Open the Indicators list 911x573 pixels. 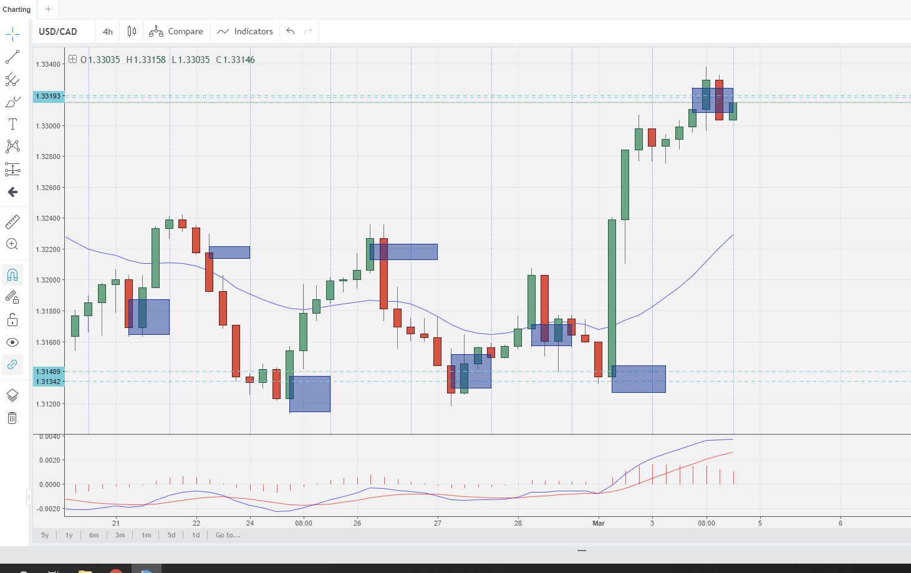tap(245, 31)
